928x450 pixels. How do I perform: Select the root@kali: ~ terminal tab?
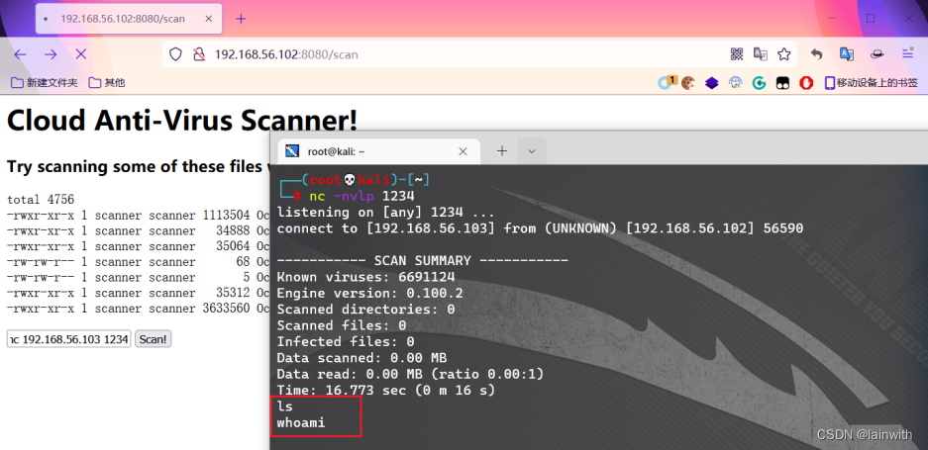[x=379, y=151]
